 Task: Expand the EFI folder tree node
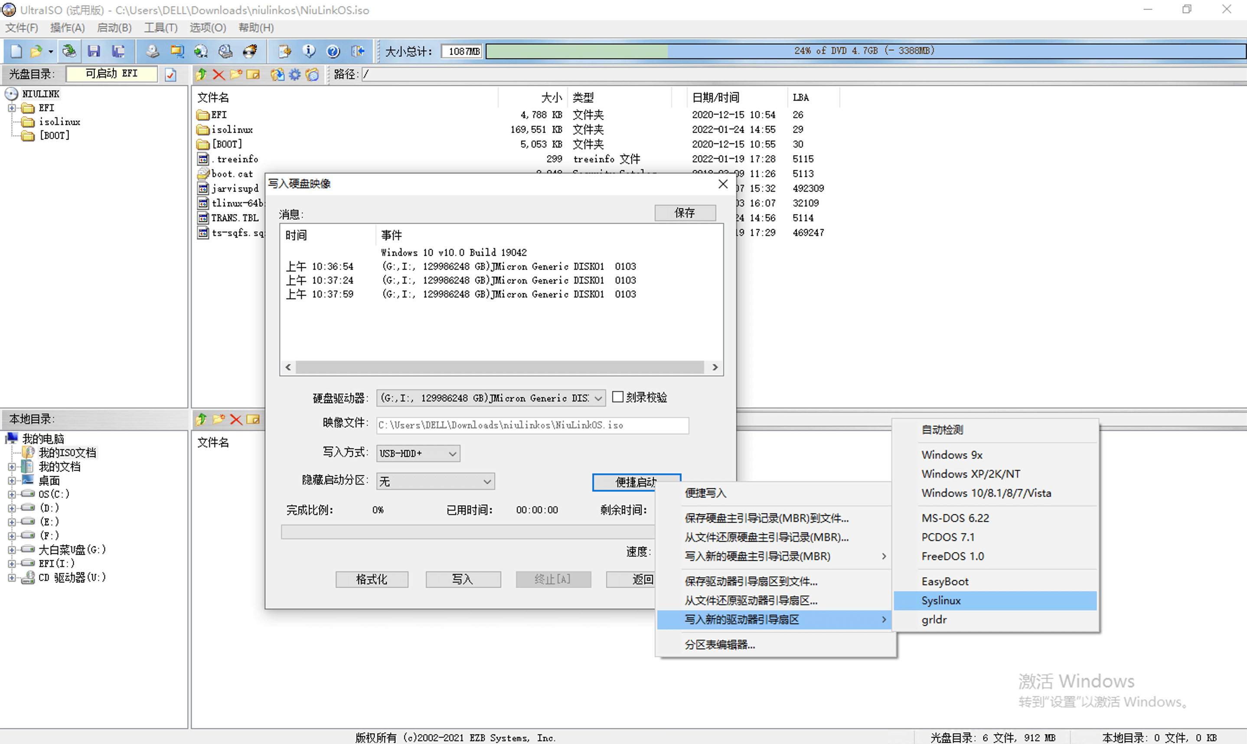pyautogui.click(x=12, y=108)
